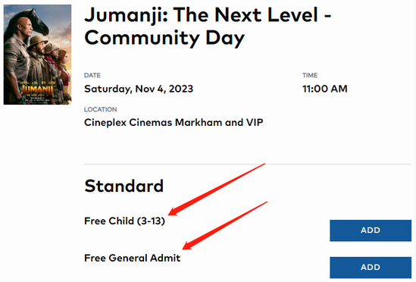
Task: Click the divider line above Standard
Action: click(x=248, y=164)
